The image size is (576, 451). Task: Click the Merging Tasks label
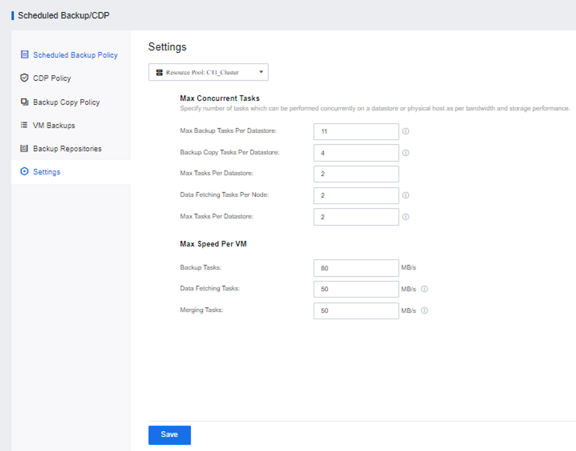(x=201, y=310)
